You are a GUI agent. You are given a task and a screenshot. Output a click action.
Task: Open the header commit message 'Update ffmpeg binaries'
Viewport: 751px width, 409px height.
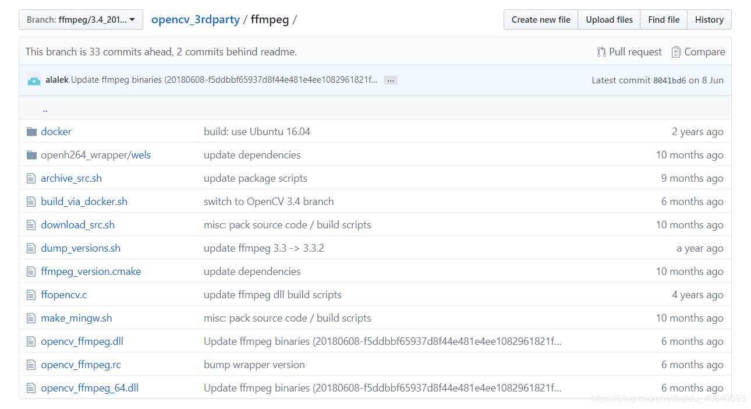[224, 80]
